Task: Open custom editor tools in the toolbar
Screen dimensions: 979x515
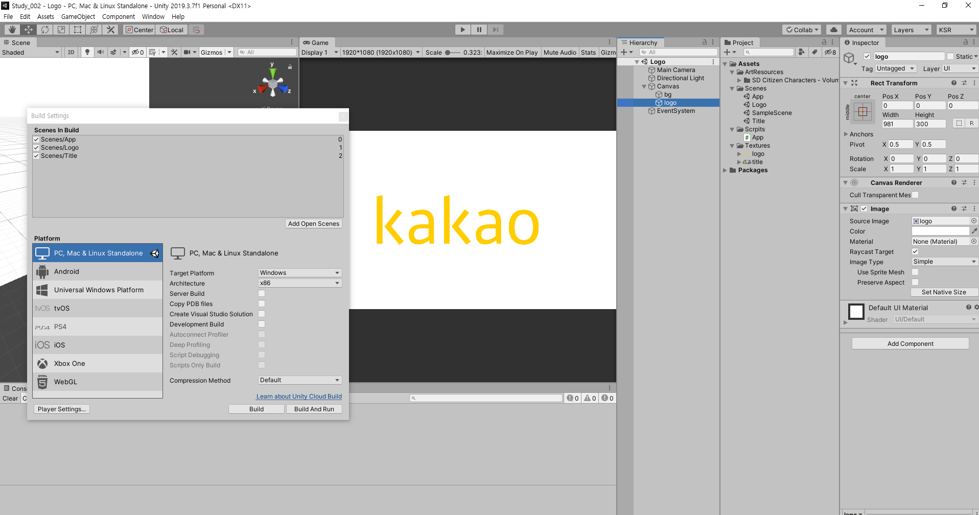Action: pos(110,30)
